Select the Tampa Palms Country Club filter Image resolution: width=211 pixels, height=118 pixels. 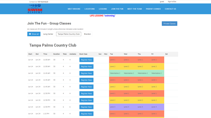[69, 34]
